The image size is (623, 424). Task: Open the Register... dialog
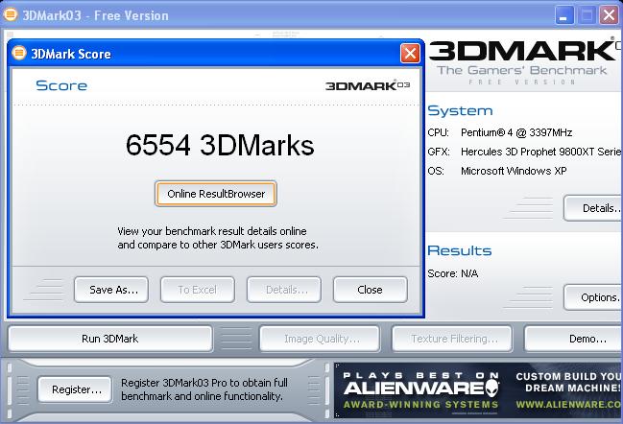pos(75,389)
